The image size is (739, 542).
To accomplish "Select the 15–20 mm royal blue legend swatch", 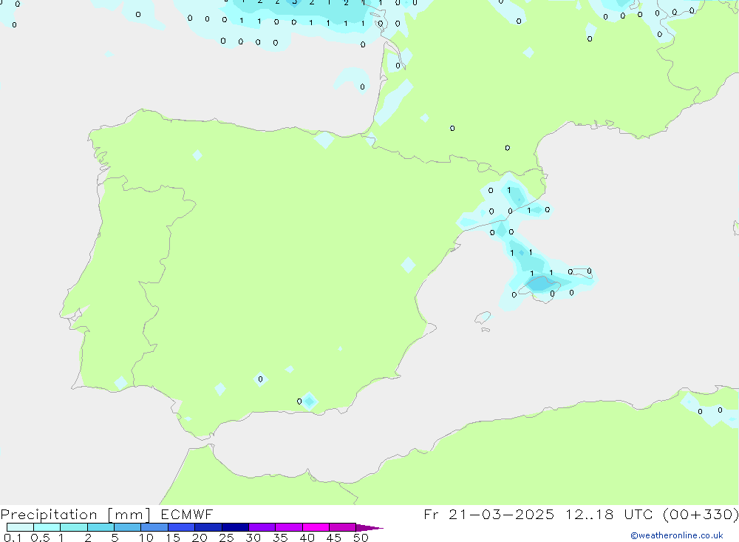I will pos(181,527).
